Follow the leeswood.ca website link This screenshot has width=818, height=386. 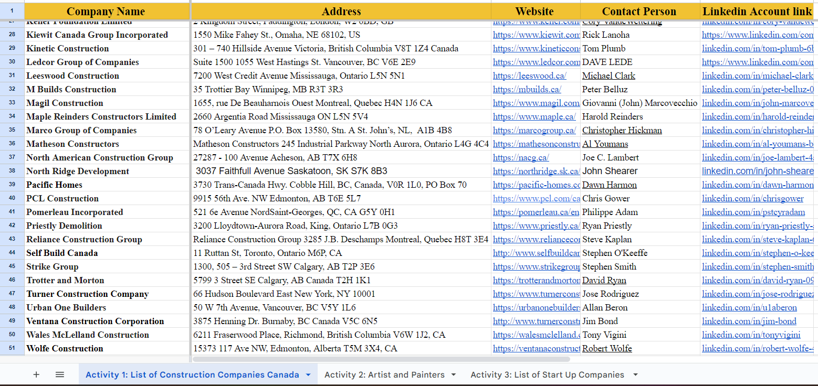530,76
